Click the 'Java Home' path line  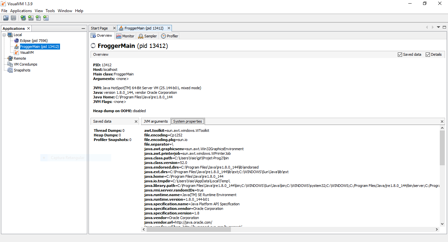tap(133, 97)
